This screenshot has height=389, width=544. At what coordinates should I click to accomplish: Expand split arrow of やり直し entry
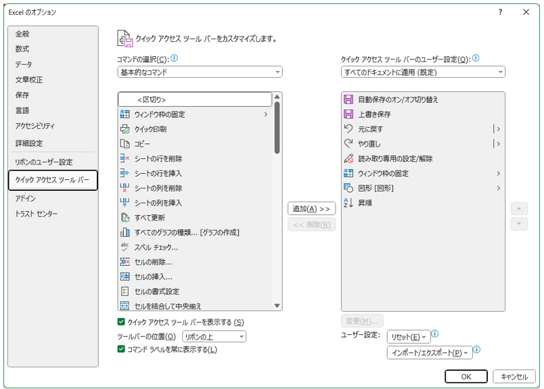pyautogui.click(x=498, y=143)
